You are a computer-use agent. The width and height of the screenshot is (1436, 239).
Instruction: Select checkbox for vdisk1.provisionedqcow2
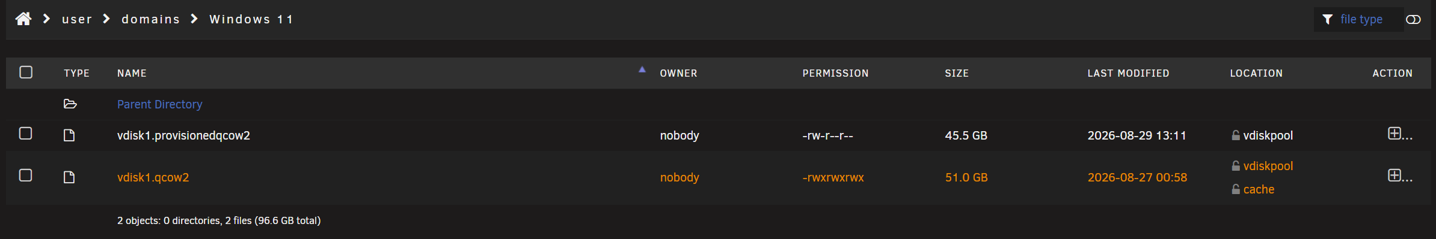(26, 133)
